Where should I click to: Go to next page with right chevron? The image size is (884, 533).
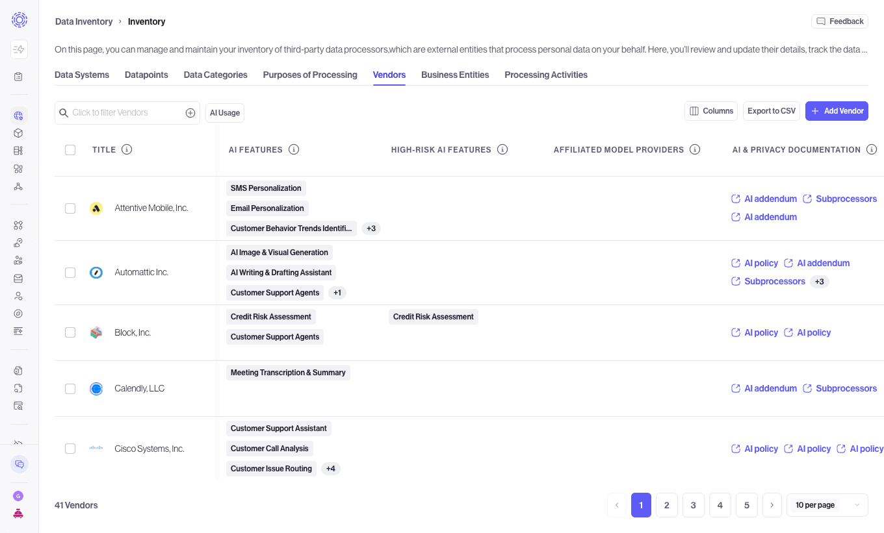point(772,505)
